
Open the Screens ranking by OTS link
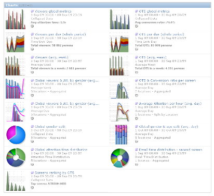tap(55, 173)
